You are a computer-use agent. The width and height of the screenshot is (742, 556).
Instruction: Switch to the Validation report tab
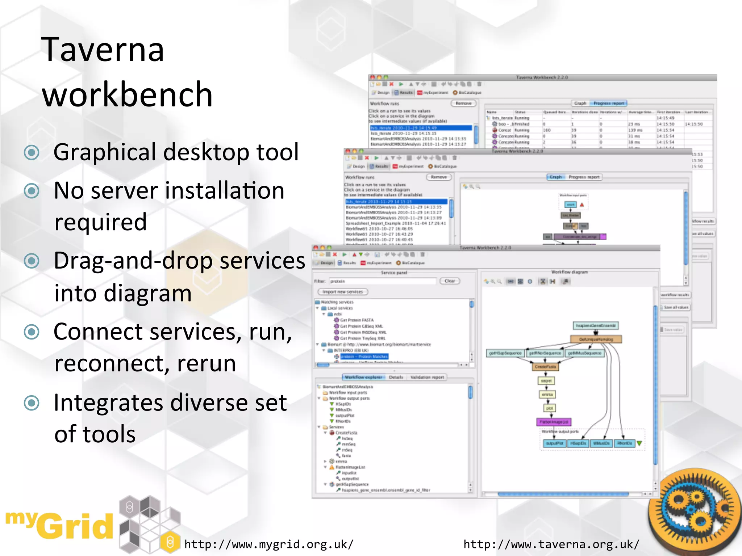tap(427, 377)
